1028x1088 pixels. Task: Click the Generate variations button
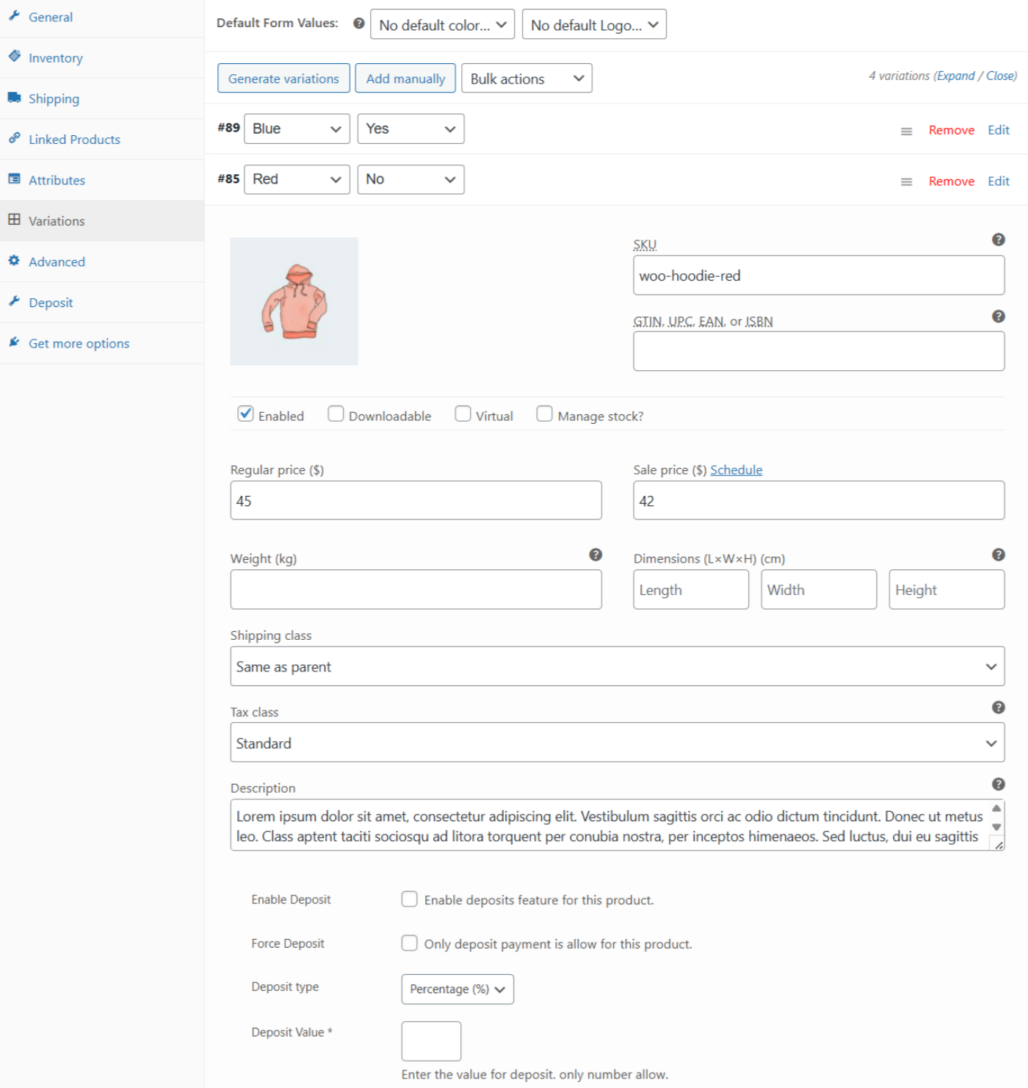[x=283, y=78]
